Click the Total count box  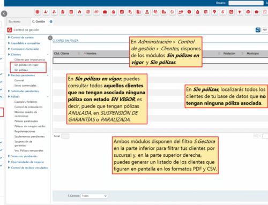tap(65, 136)
